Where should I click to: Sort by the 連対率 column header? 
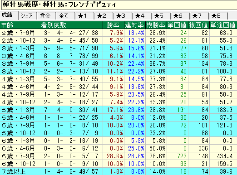(x=135, y=25)
